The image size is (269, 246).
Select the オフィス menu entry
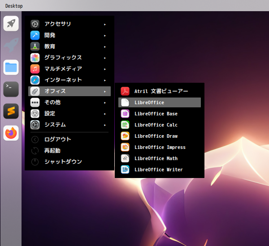(69, 91)
